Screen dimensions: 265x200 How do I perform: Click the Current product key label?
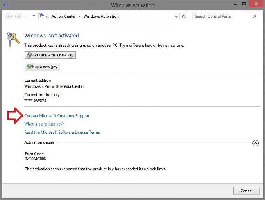coord(42,95)
